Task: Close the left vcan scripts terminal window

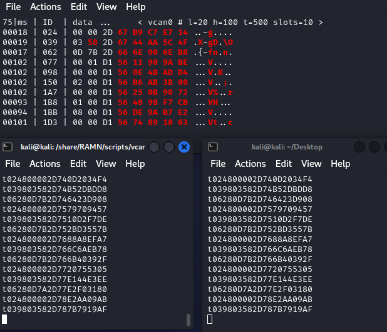Action: tap(184, 147)
